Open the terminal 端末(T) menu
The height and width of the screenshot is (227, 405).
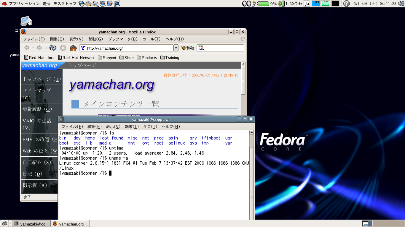pos(132,127)
